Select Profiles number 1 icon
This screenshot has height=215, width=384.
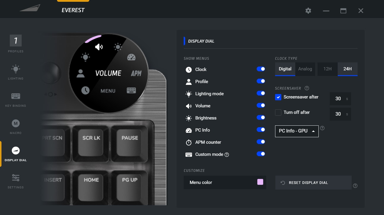(15, 41)
